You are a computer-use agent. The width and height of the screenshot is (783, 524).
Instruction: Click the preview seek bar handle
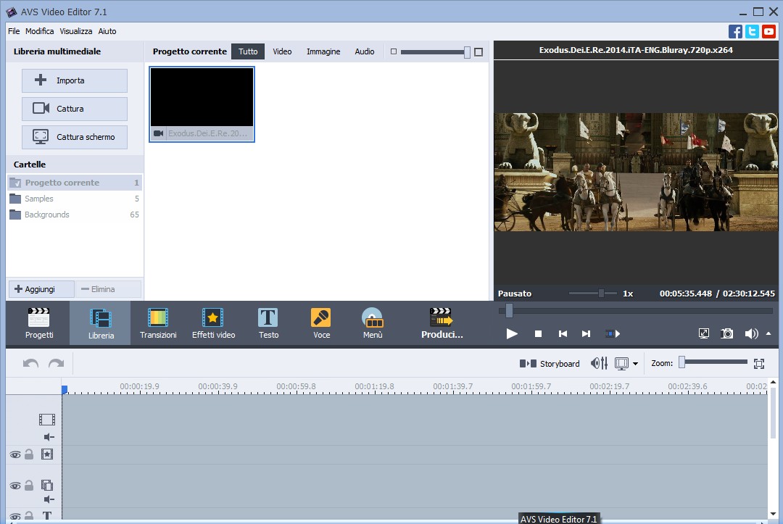[x=509, y=311]
